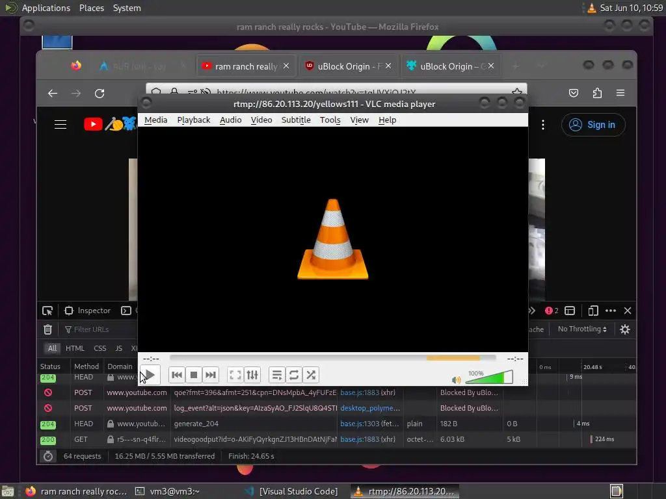Open the VLC Media menu

pos(156,120)
